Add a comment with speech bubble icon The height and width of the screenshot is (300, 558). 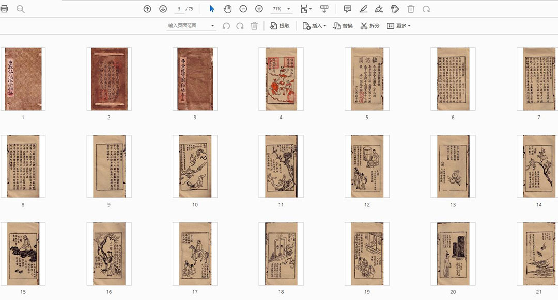click(x=348, y=9)
